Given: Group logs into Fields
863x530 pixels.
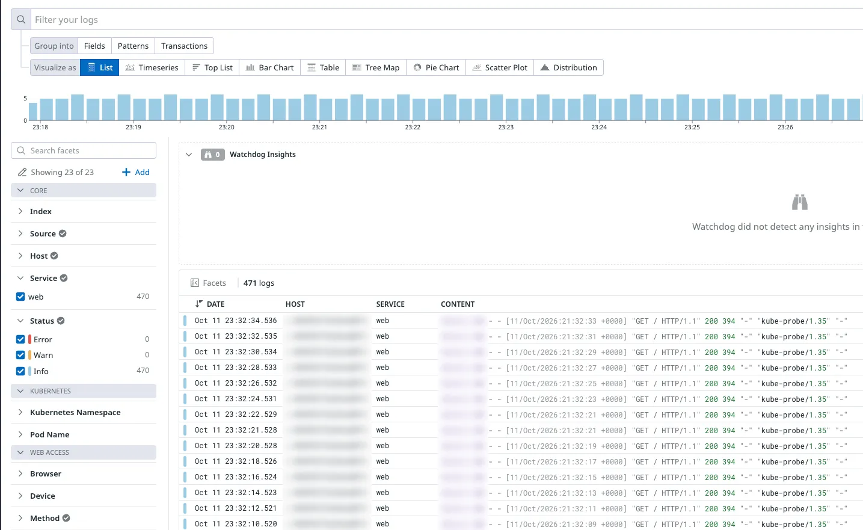Looking at the screenshot, I should pyautogui.click(x=94, y=46).
